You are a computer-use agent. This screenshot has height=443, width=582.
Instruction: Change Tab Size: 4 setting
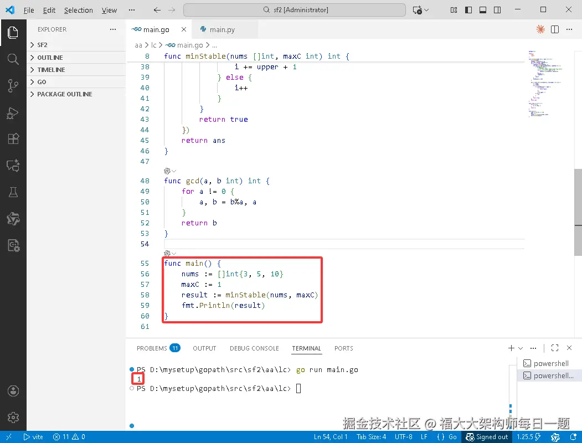(371, 437)
